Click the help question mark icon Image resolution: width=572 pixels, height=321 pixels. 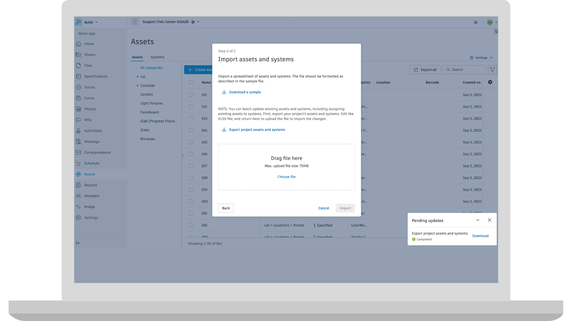point(476,22)
